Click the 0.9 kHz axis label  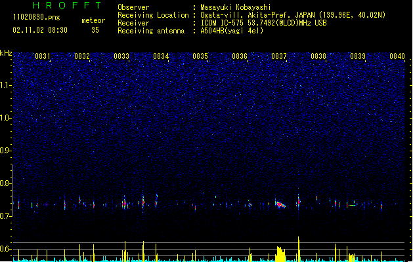click(x=5, y=150)
